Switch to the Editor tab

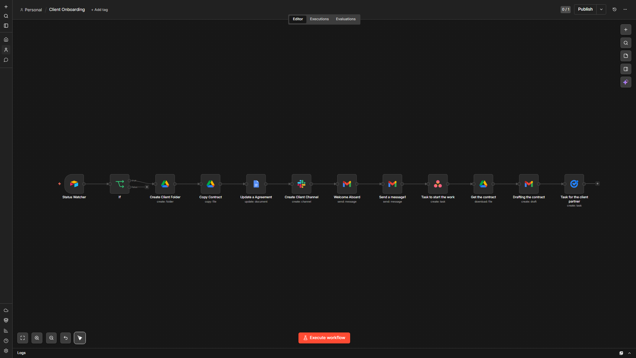pos(298,19)
